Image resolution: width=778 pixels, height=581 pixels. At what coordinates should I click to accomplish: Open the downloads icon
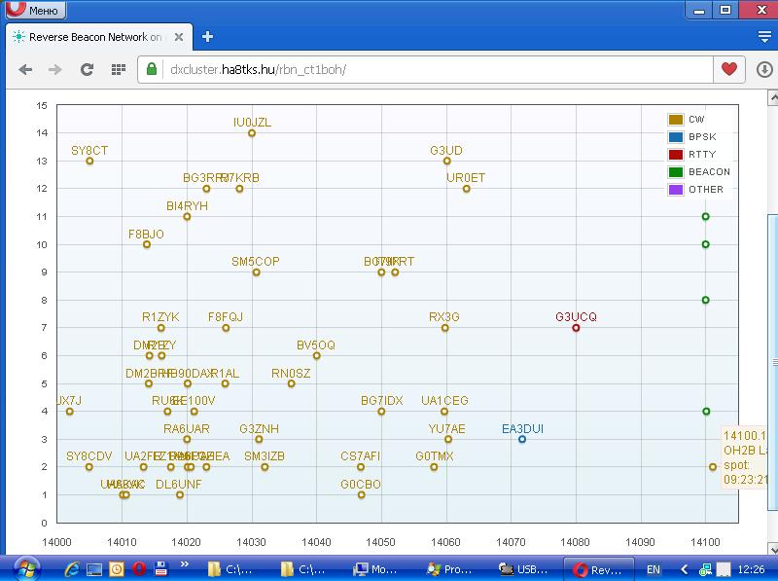[x=764, y=69]
